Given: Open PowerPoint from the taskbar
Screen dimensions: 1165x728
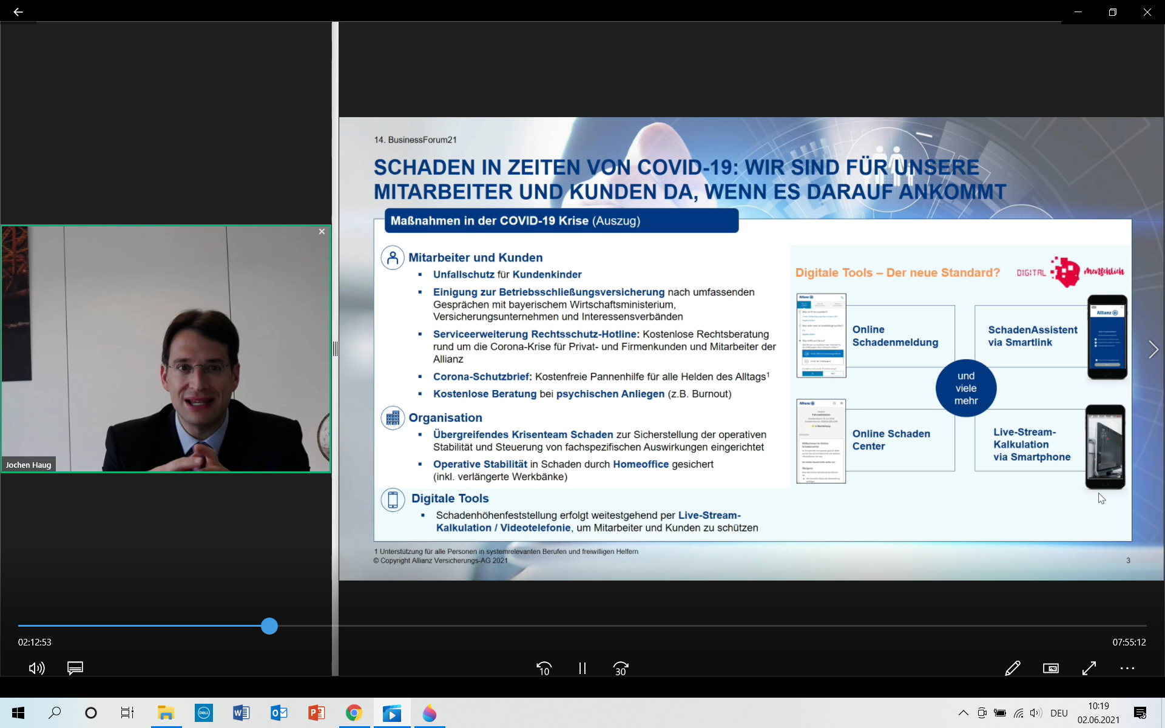Looking at the screenshot, I should [316, 713].
